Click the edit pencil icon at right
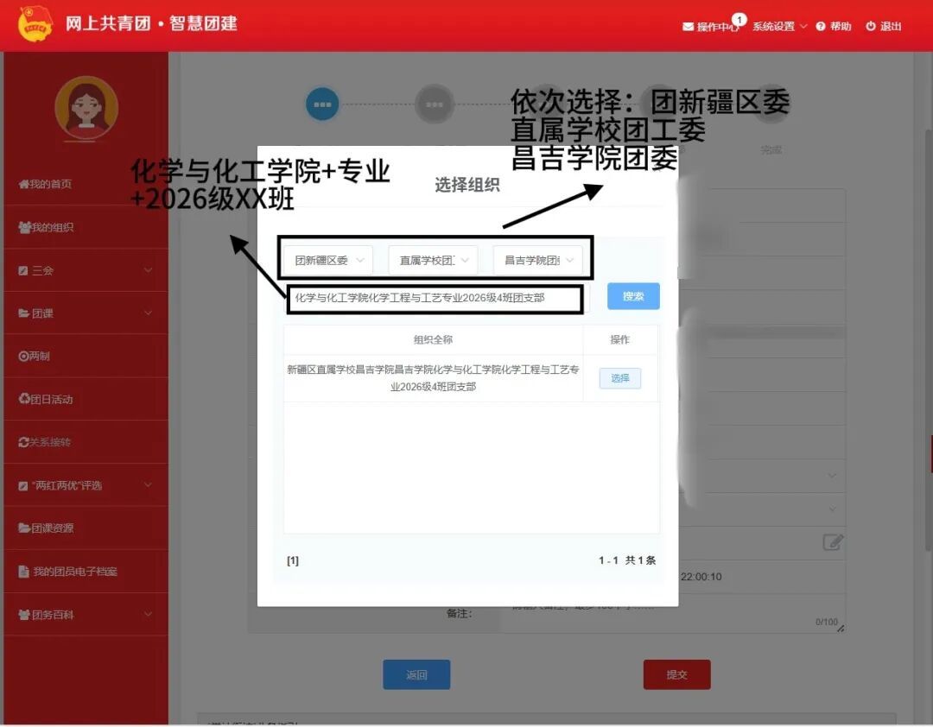The image size is (933, 727). [833, 542]
